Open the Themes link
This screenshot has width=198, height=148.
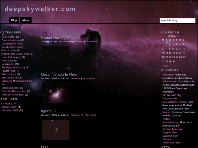[x=167, y=139]
